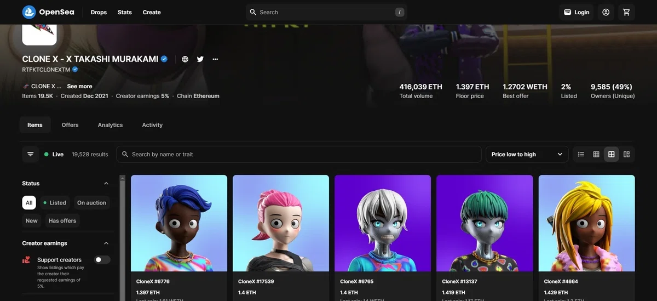Click the 2% Listed stat
Viewport: 657px width, 301px height.
click(569, 91)
